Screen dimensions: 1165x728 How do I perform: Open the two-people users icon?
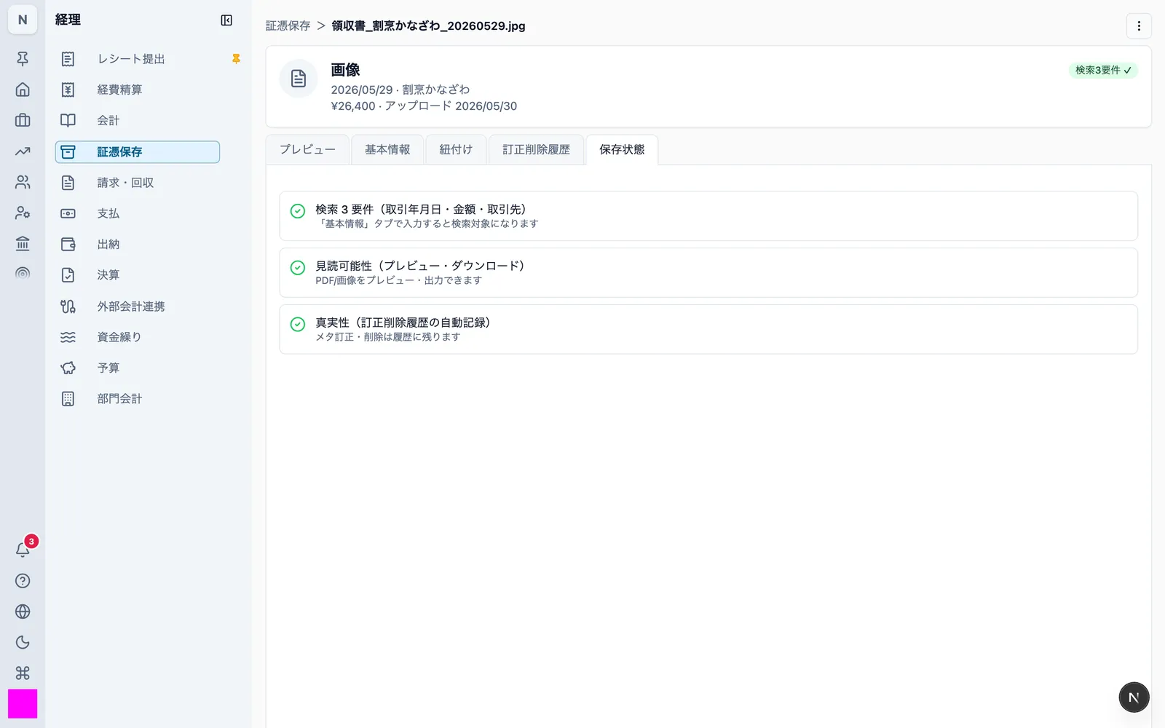(x=23, y=182)
